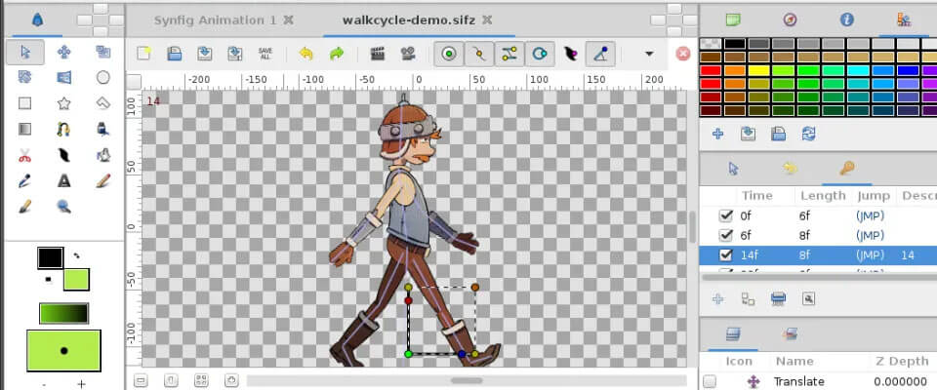
Task: Jump to the 14f keyframe via (JMP)
Action: [870, 255]
